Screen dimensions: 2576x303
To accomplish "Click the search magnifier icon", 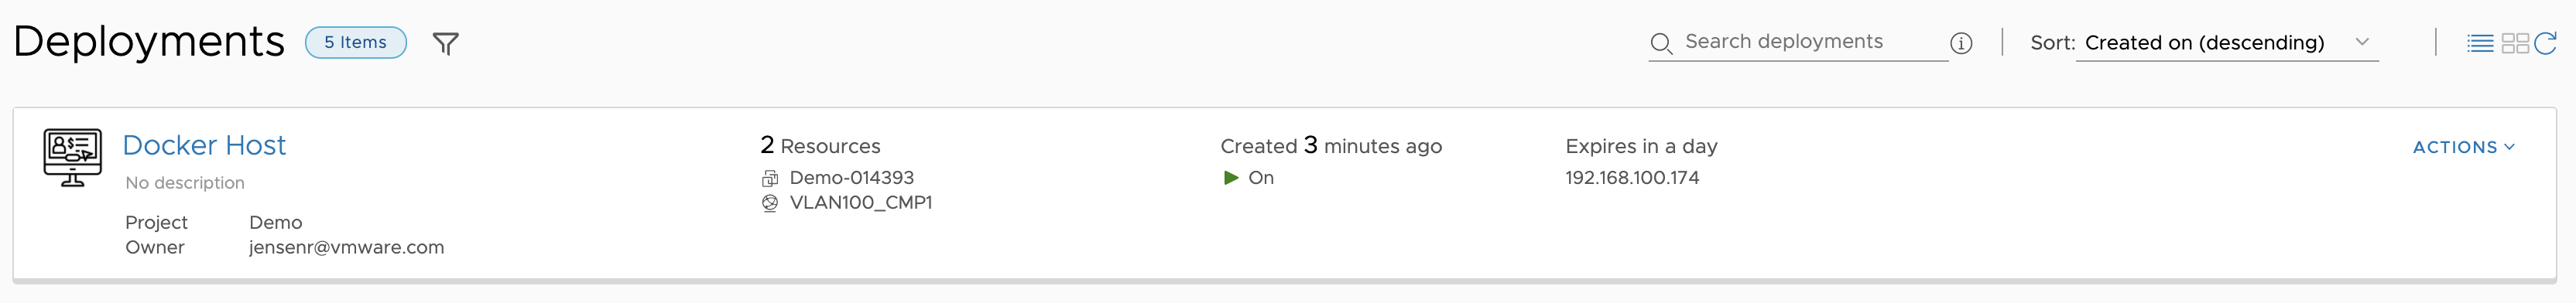I will click(x=1661, y=43).
